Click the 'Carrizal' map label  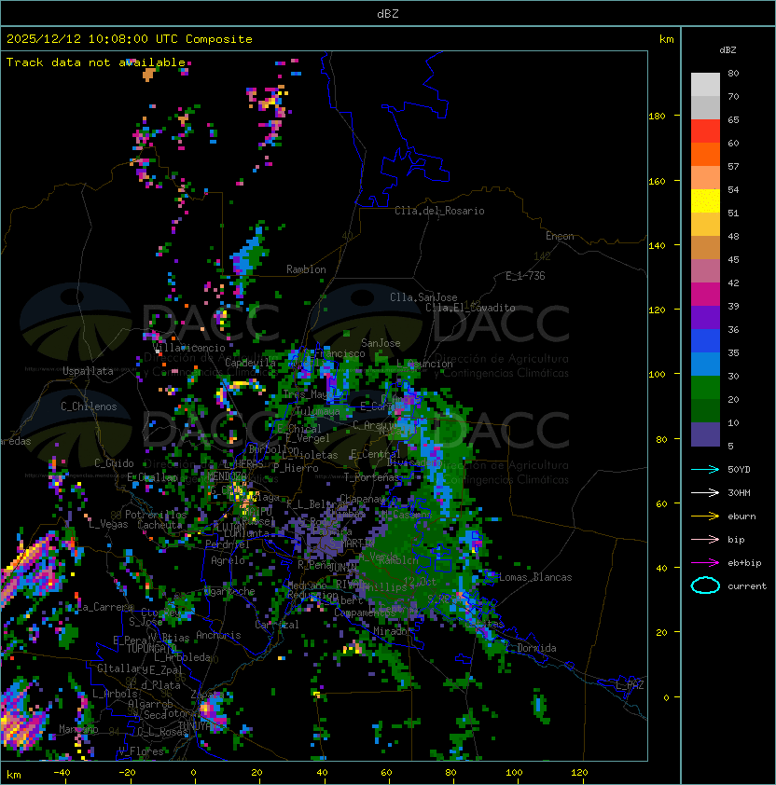point(277,625)
